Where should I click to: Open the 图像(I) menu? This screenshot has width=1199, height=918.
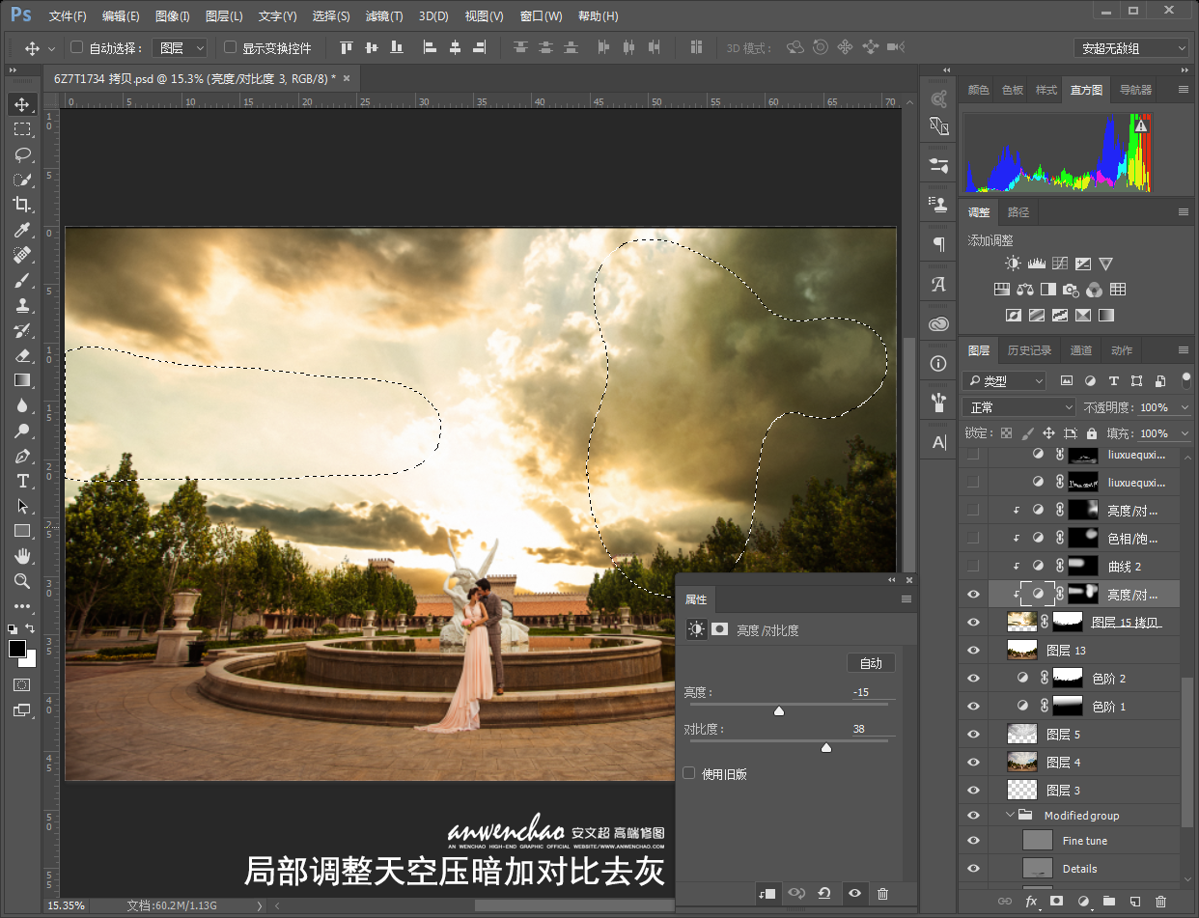[173, 16]
